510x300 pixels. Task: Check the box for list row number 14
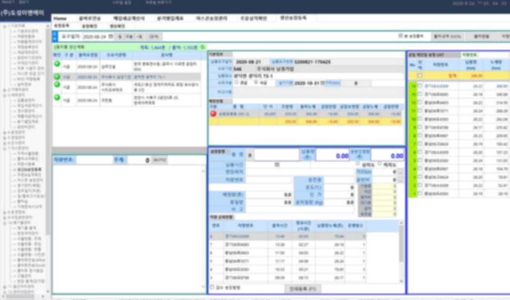click(420, 85)
